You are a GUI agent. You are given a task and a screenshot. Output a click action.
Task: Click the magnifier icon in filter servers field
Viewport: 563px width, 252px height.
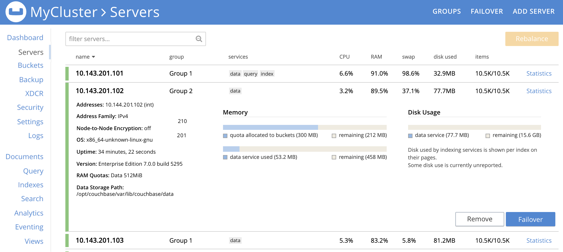point(199,39)
